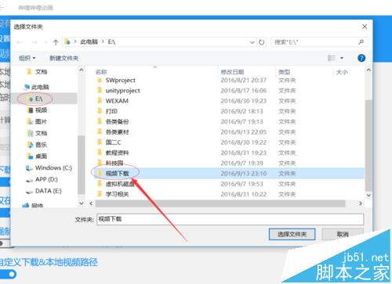392x284 pixels.
Task: Click the 2016/8/21 20:37 date cell
Action: (x=244, y=81)
